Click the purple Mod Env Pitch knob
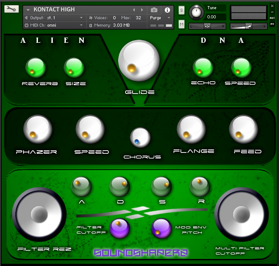Screen dimensions: 279x266 click(x=161, y=228)
